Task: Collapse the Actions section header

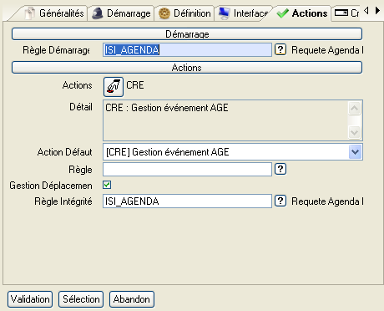Action: pos(187,68)
